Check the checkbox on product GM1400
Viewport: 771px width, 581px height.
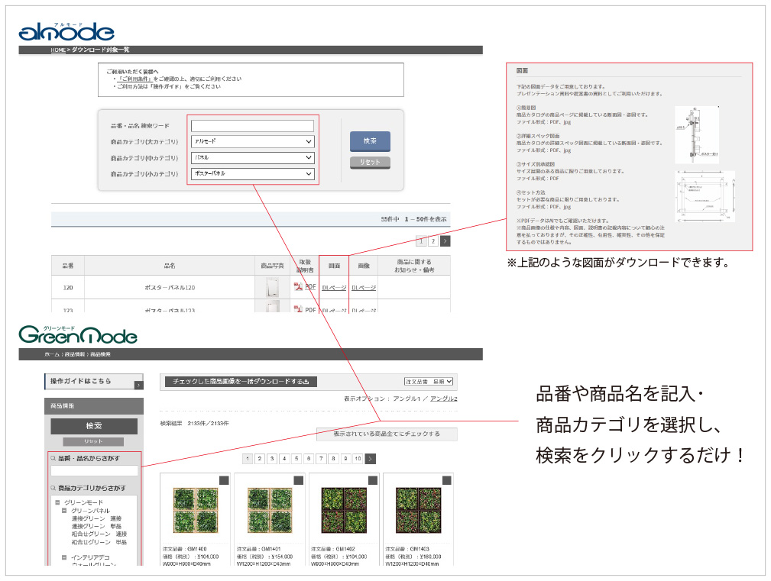click(224, 480)
